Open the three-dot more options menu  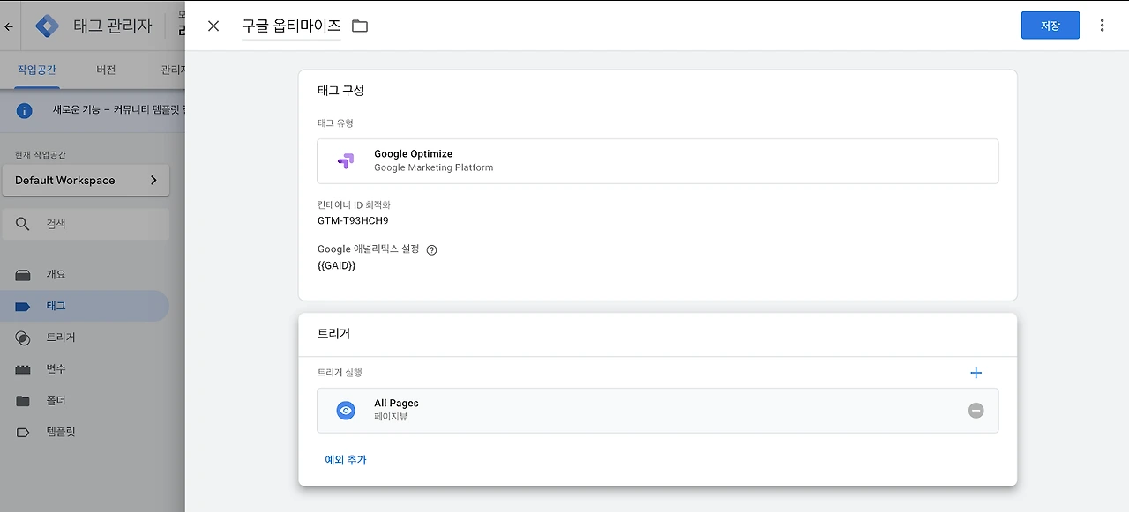pos(1102,26)
